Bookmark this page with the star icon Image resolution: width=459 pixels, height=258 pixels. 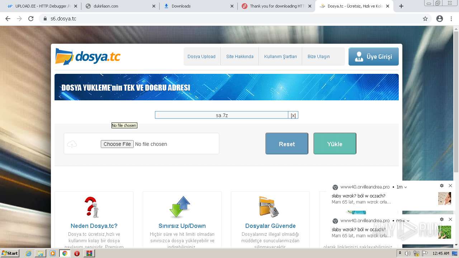coord(425,19)
